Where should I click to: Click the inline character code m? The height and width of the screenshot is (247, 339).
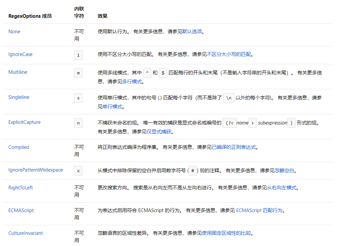pos(78,73)
